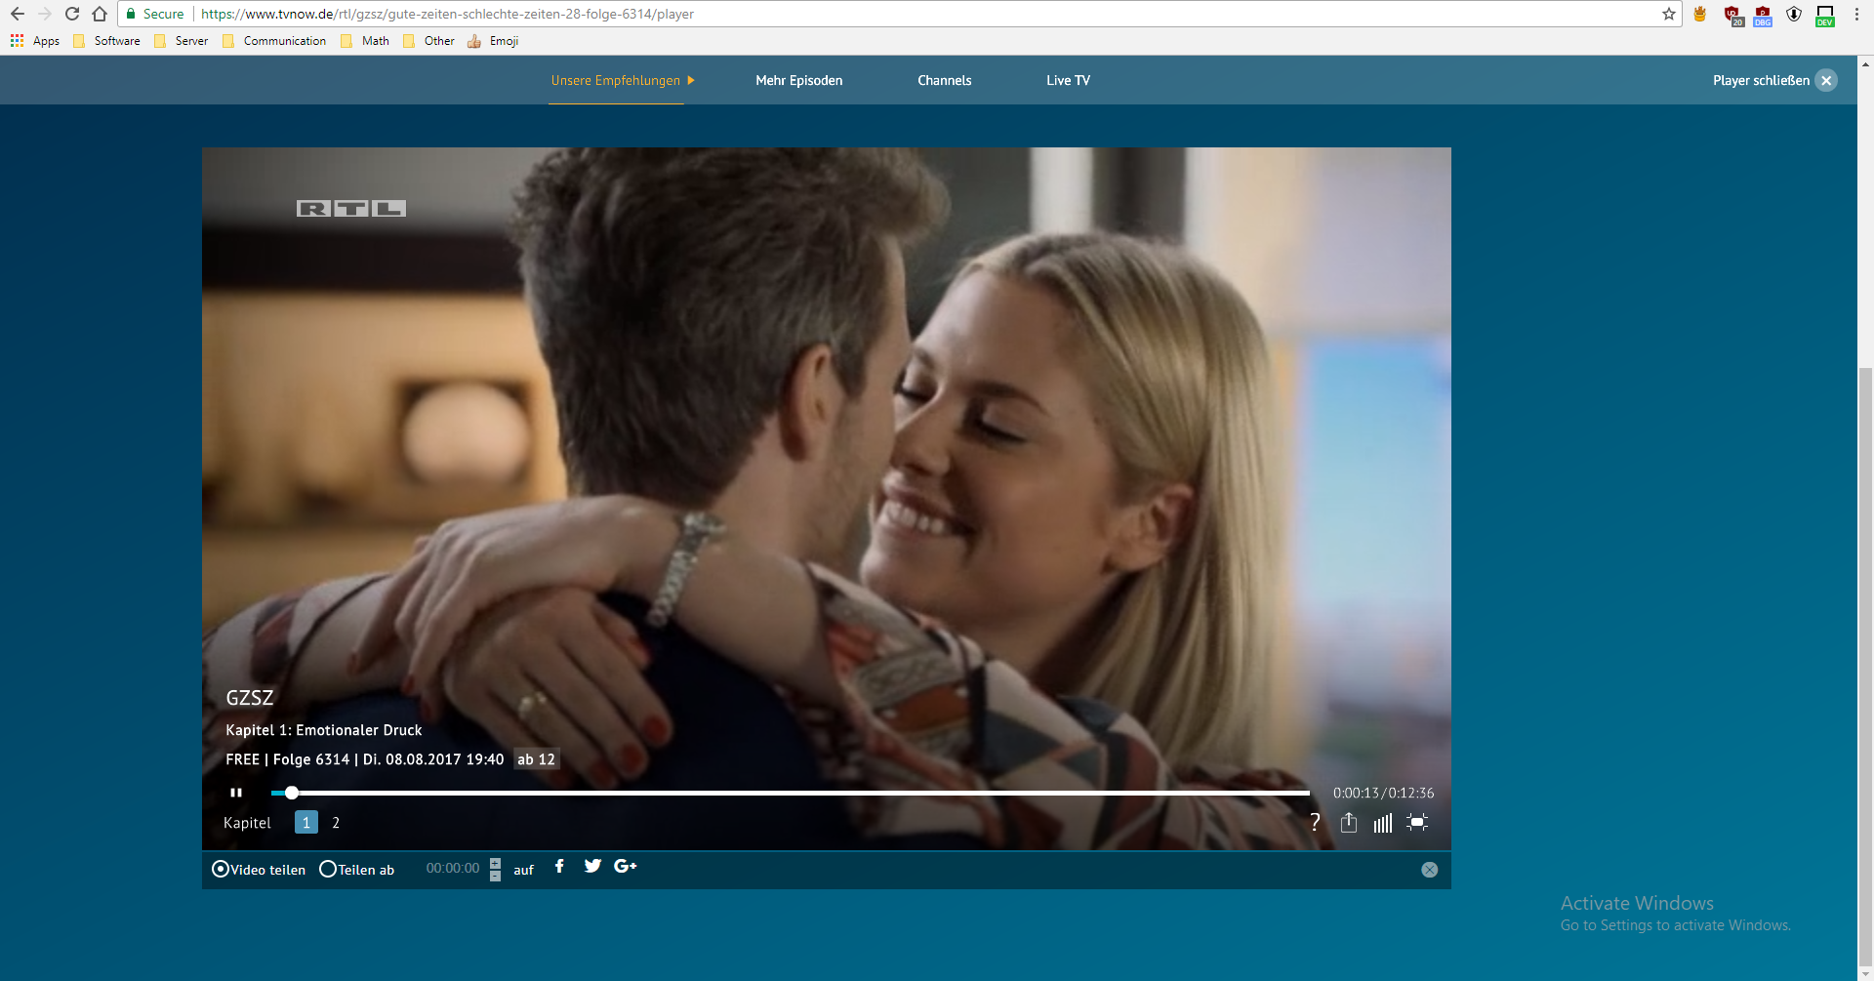Move the playback position slider
The width and height of the screenshot is (1874, 981).
(x=290, y=793)
